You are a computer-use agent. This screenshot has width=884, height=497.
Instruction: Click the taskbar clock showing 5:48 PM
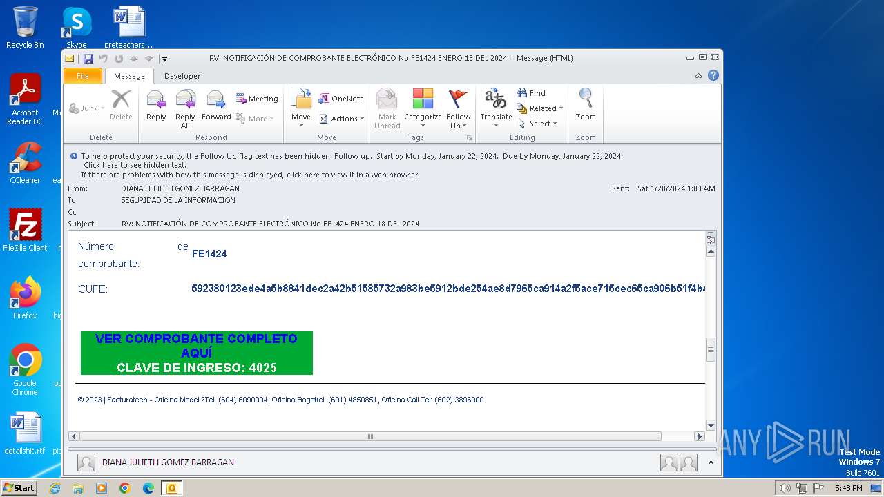[x=848, y=488]
